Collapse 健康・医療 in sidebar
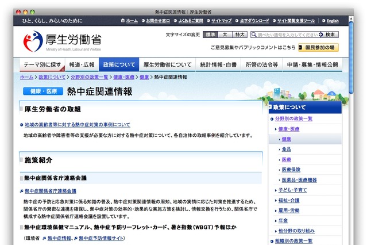Screen dimensions: 367x245 point(276,129)
